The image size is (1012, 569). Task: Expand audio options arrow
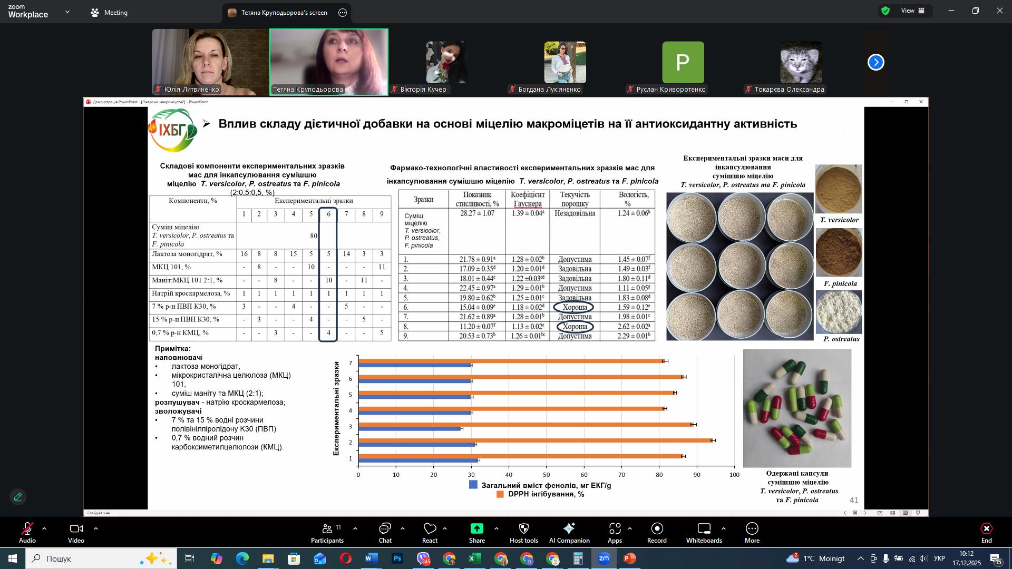[x=44, y=528]
